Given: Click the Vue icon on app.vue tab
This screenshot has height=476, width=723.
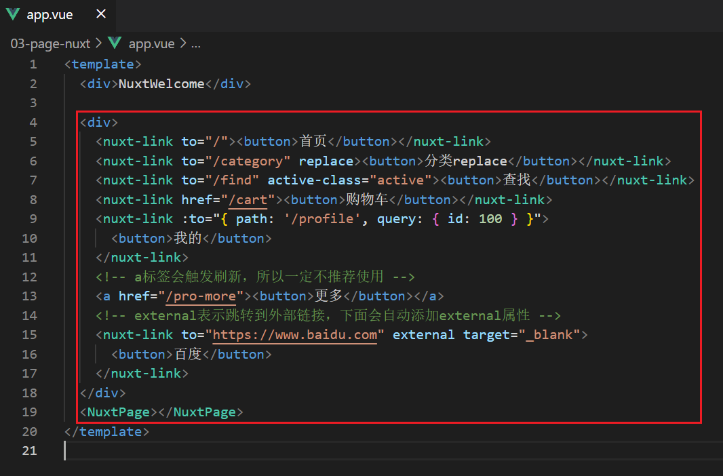Looking at the screenshot, I should point(13,14).
